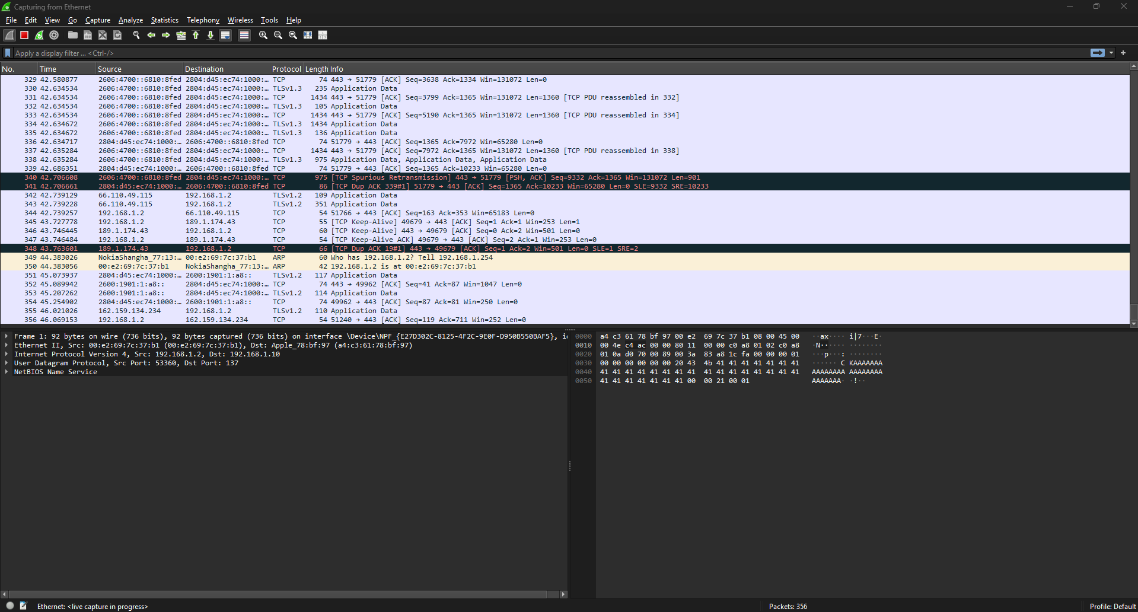Expand the Frame 1 details tree

point(7,336)
